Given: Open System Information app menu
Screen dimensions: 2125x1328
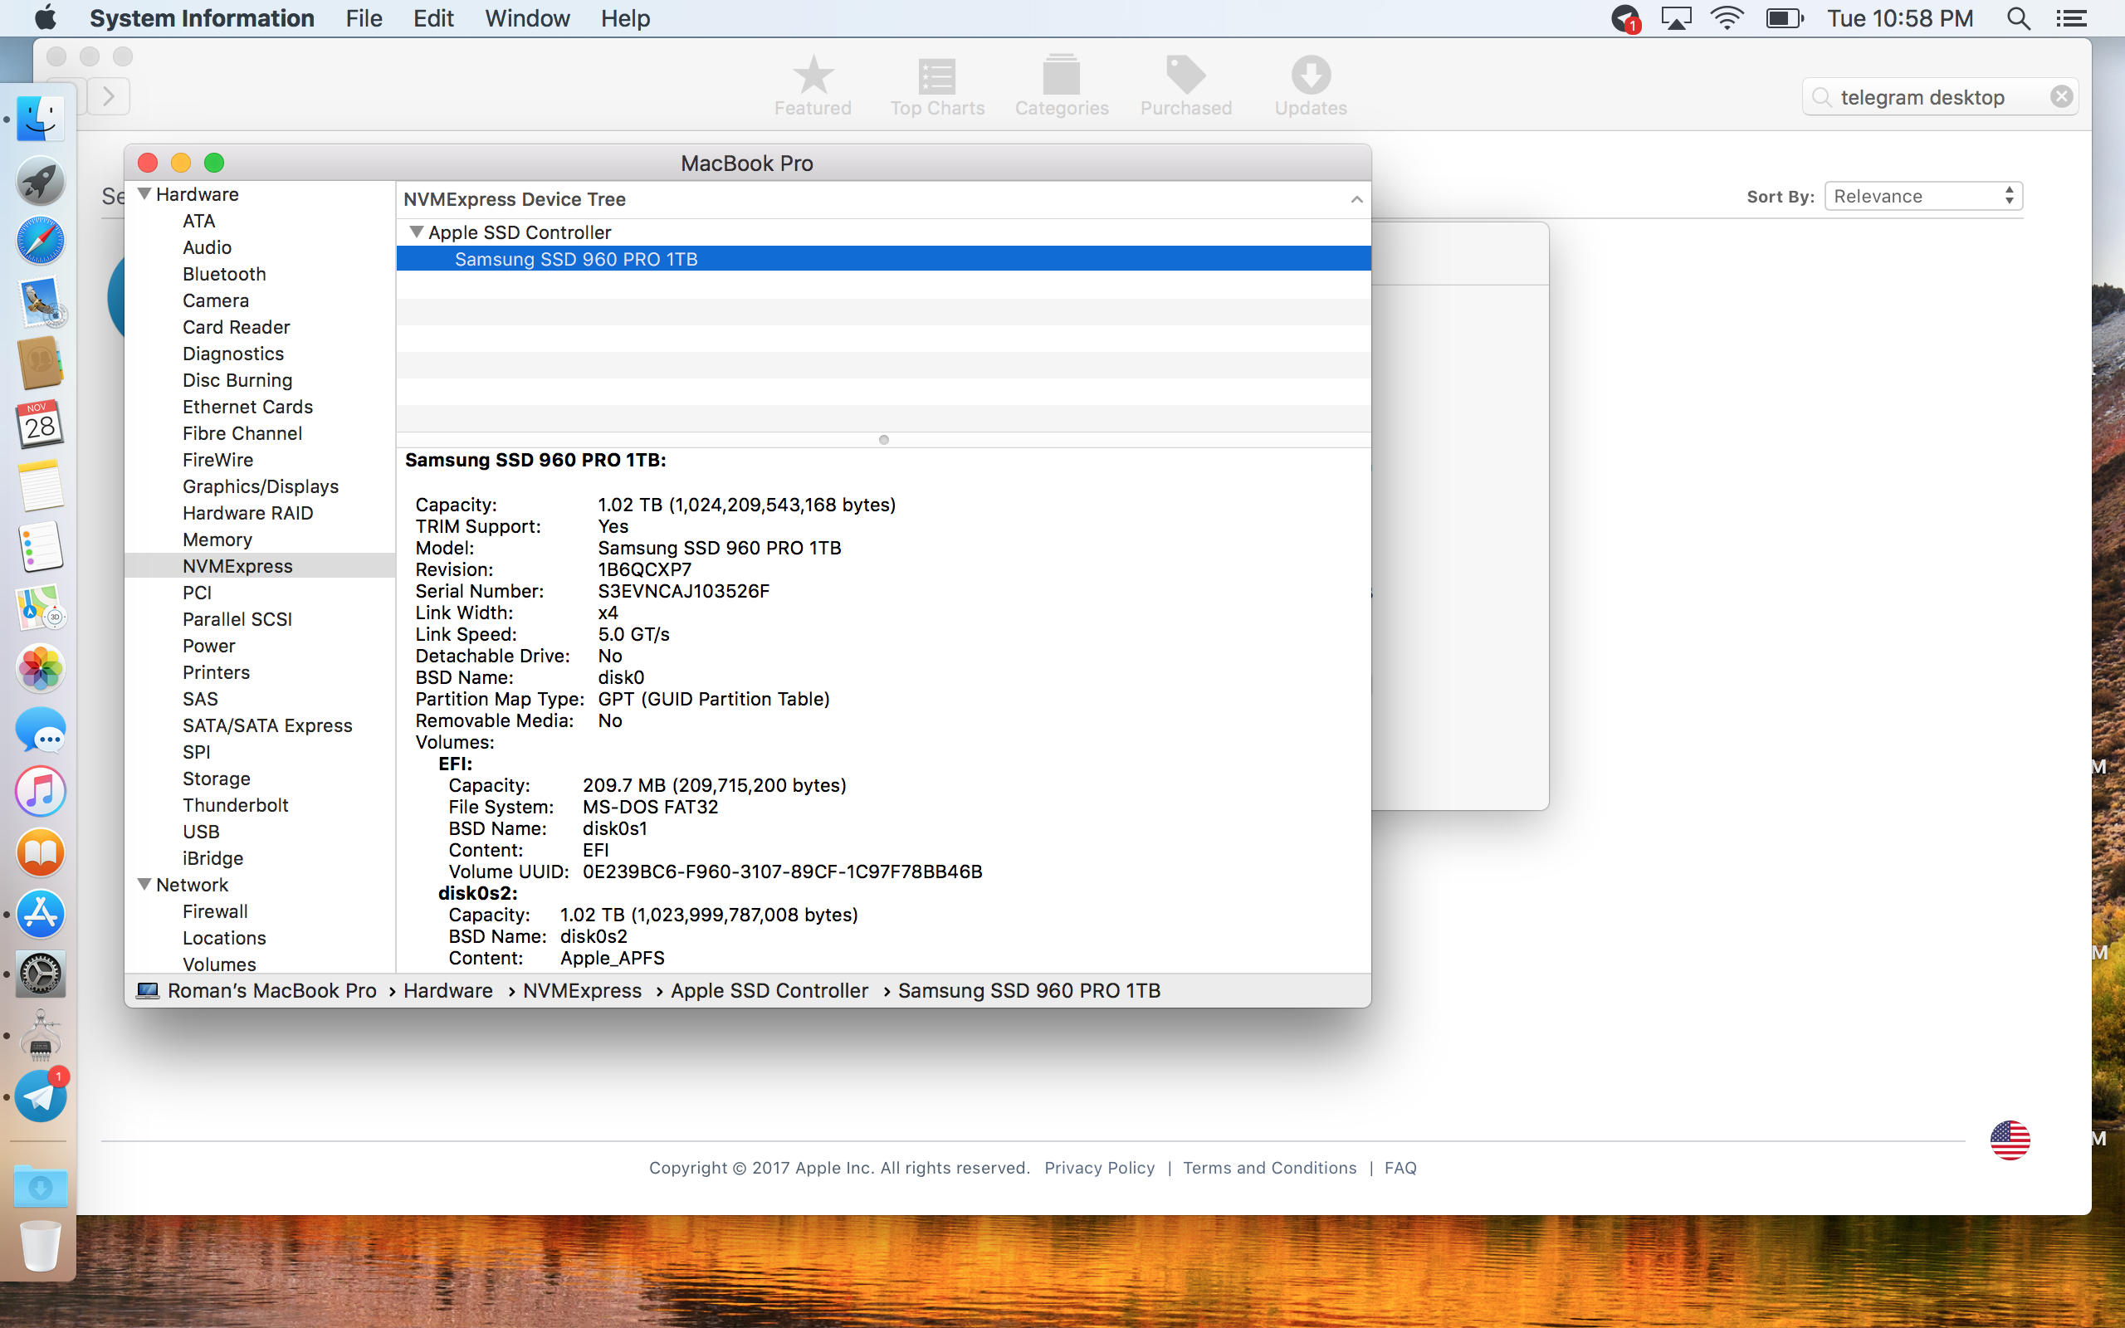Looking at the screenshot, I should (201, 18).
